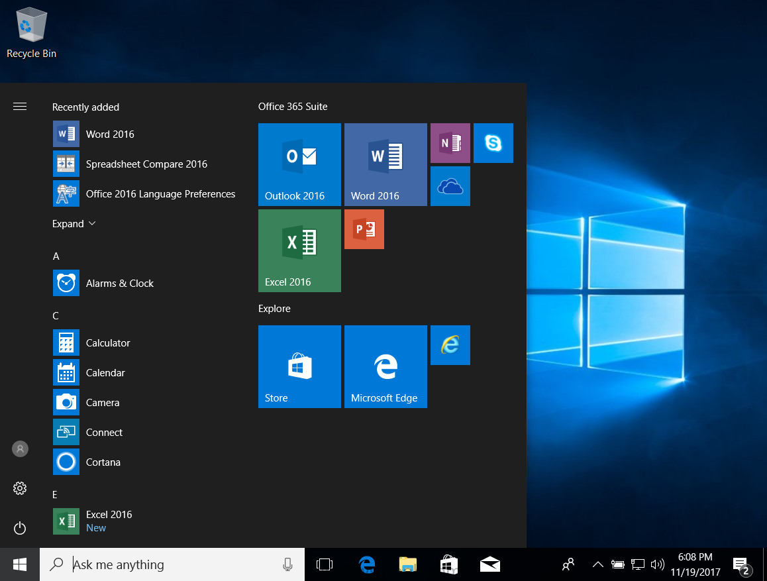Expand the Recently added list
This screenshot has height=581, width=767.
click(x=74, y=223)
